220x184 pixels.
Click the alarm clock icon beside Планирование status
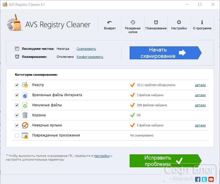(x=17, y=57)
